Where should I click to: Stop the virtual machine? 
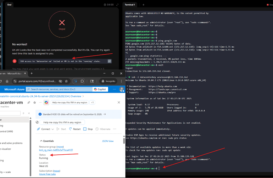click(88, 129)
